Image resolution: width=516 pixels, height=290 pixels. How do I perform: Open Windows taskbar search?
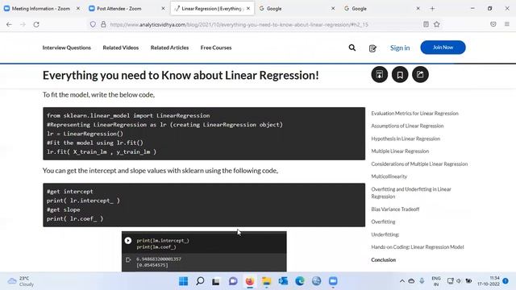[x=200, y=281]
